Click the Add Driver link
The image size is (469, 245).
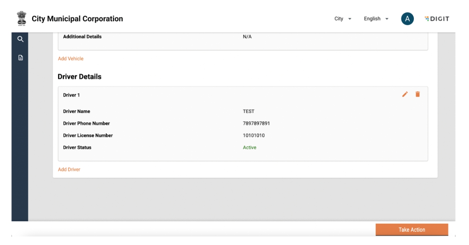pyautogui.click(x=69, y=169)
